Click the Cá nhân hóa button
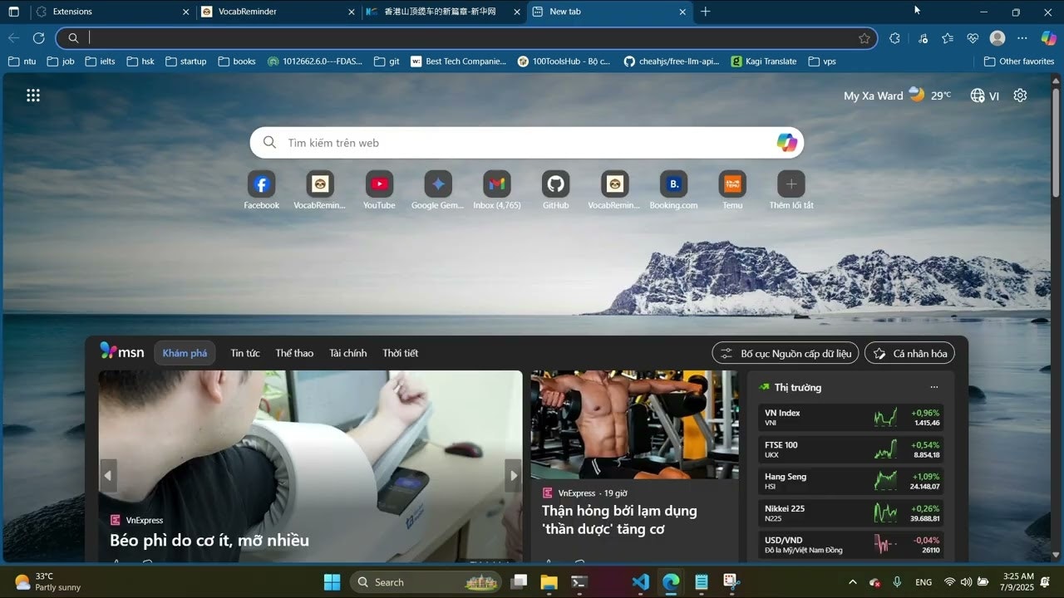 [x=909, y=353]
